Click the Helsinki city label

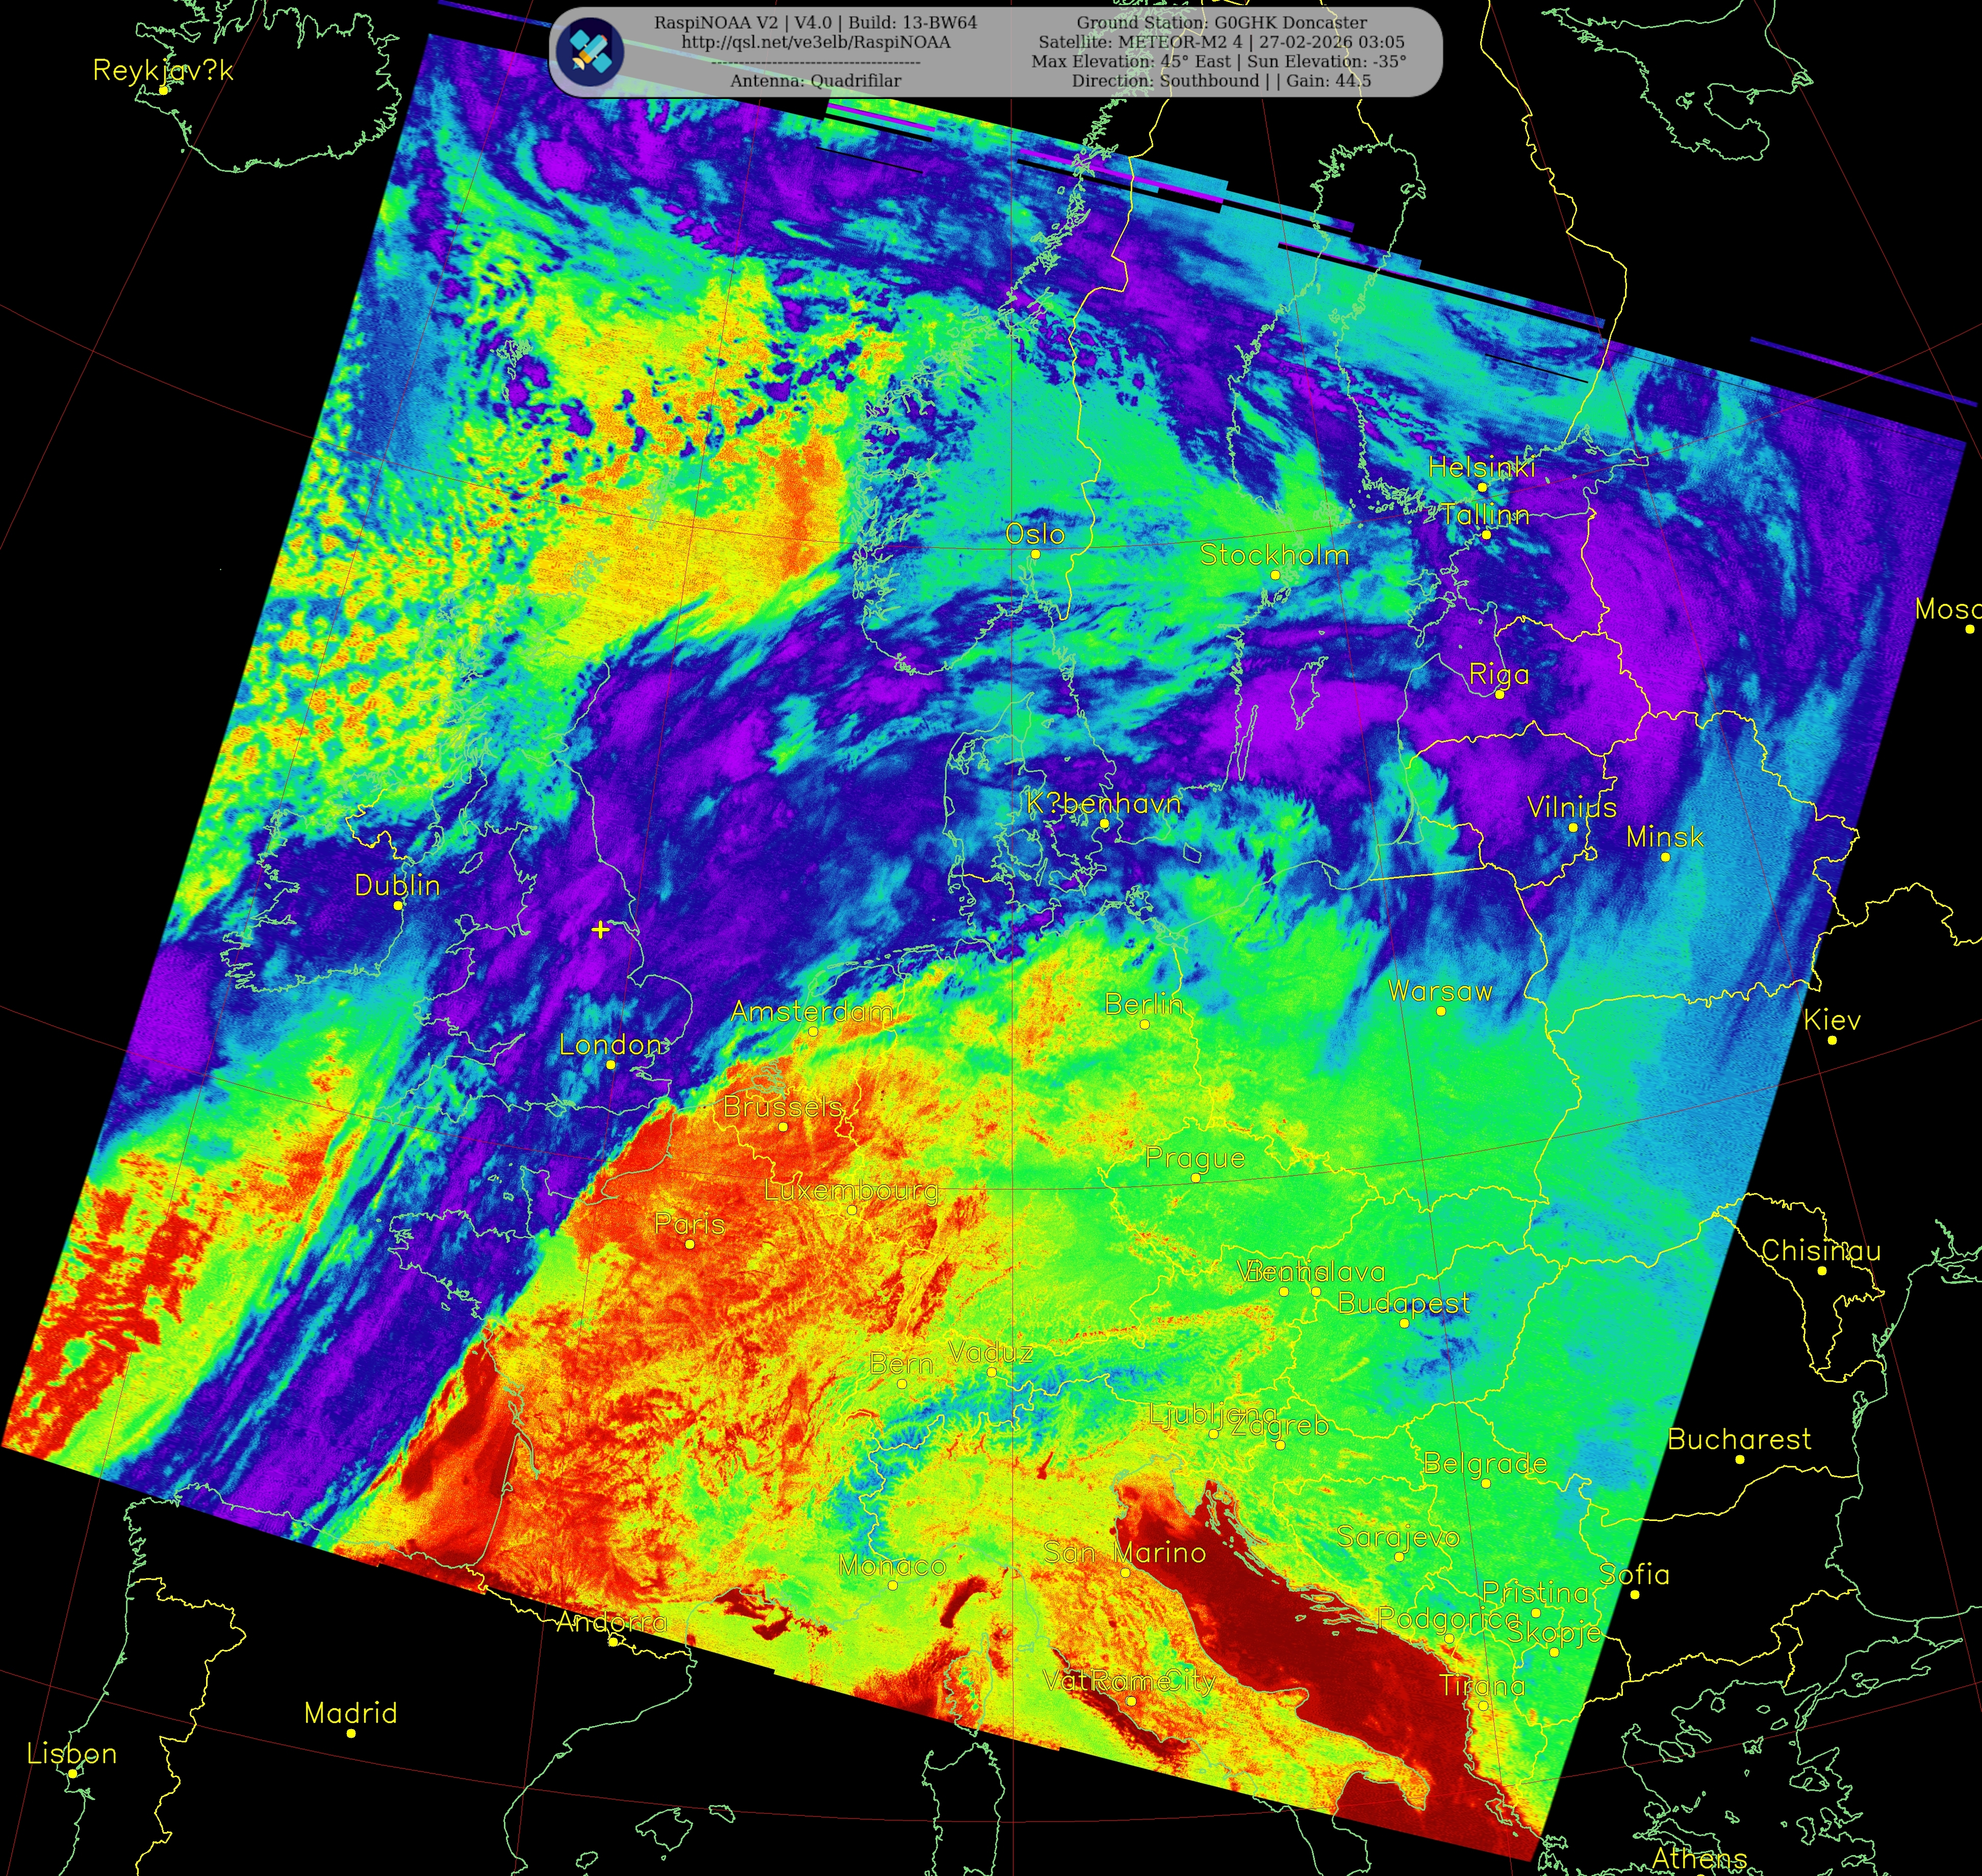1481,467
